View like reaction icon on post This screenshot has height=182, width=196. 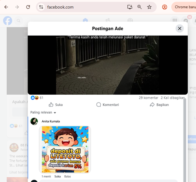pos(33,97)
